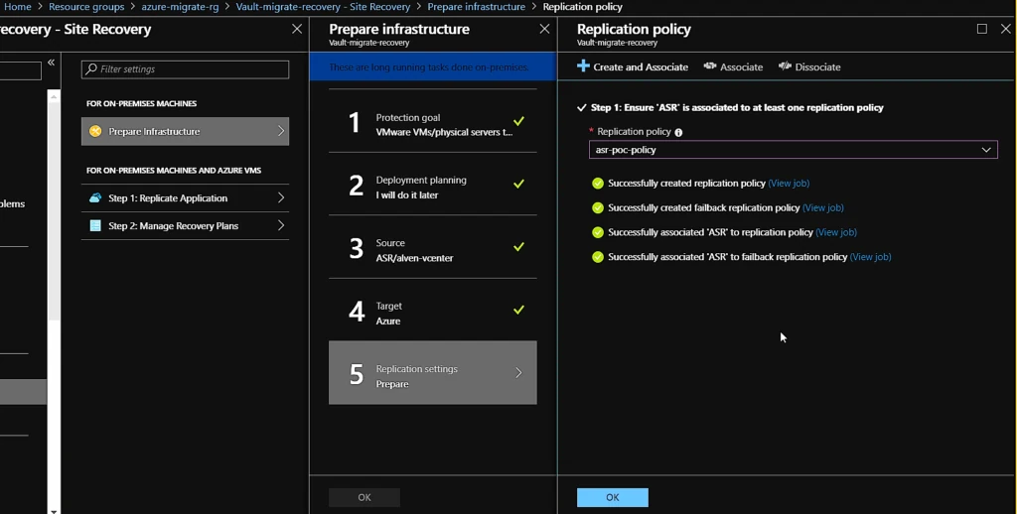The width and height of the screenshot is (1017, 514).
Task: Expand Step 2: Manage Recovery Plans chevron
Action: click(x=281, y=225)
